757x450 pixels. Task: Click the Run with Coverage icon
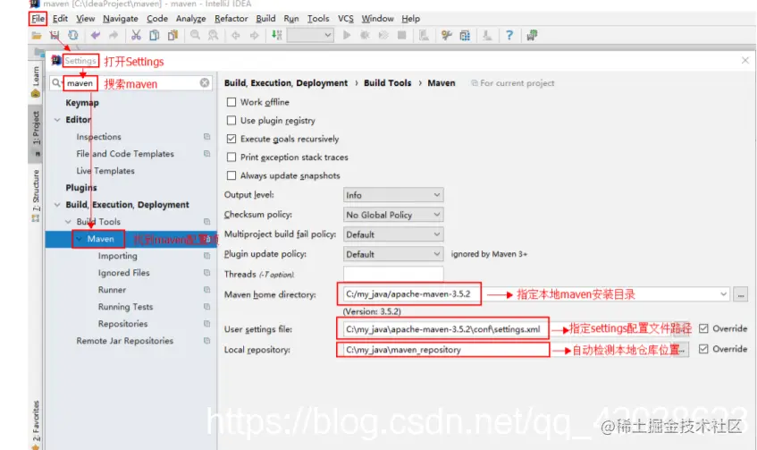(383, 35)
